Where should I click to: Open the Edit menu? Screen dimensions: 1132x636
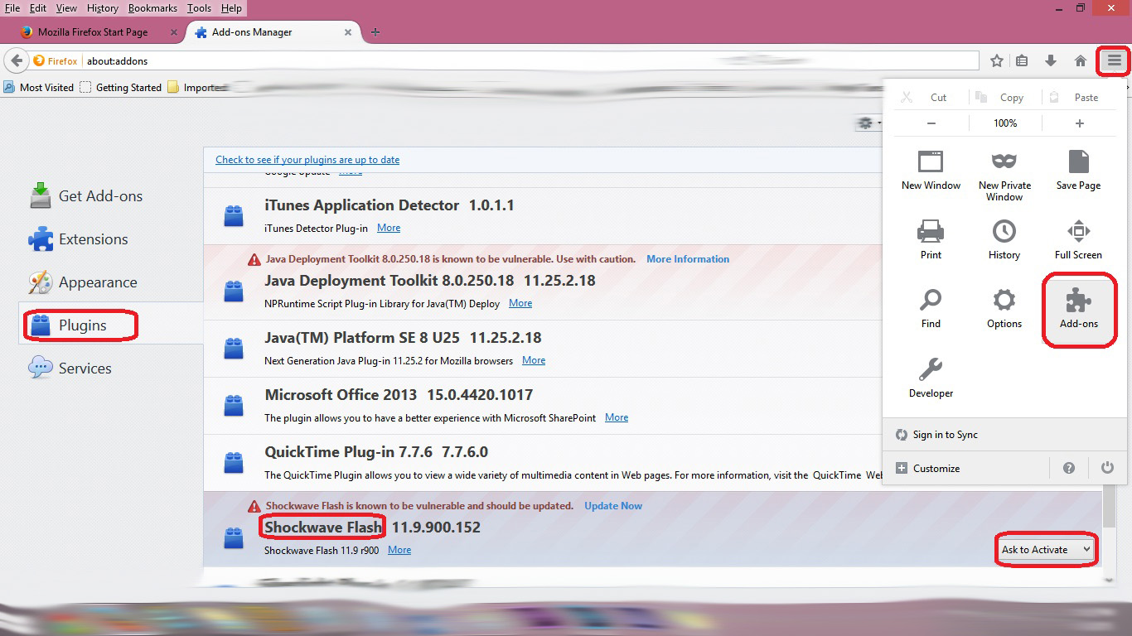click(38, 8)
